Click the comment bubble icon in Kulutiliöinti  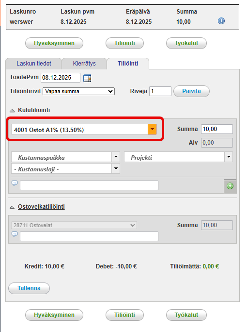[x=15, y=183]
